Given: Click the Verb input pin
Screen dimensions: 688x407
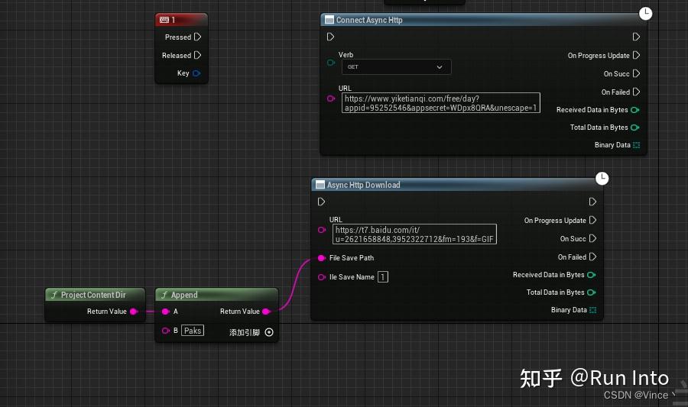Looking at the screenshot, I should (x=331, y=63).
